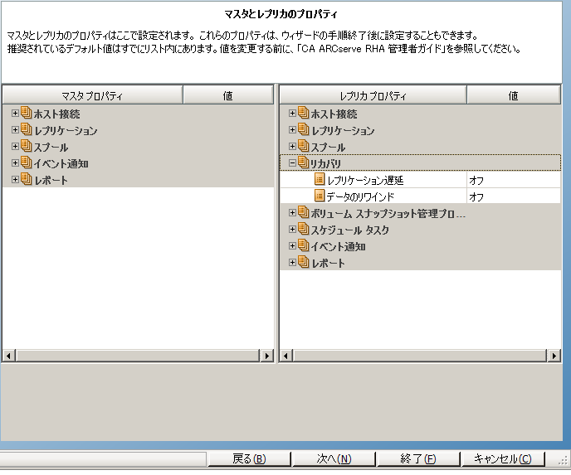The height and width of the screenshot is (475, 571).
Task: Expand replica ホスト接続 node
Action: (292, 113)
